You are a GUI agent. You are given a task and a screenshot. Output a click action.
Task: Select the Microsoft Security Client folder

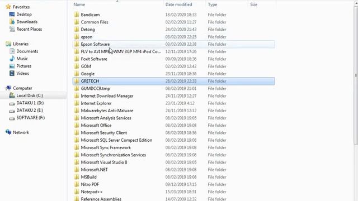pyautogui.click(x=103, y=133)
